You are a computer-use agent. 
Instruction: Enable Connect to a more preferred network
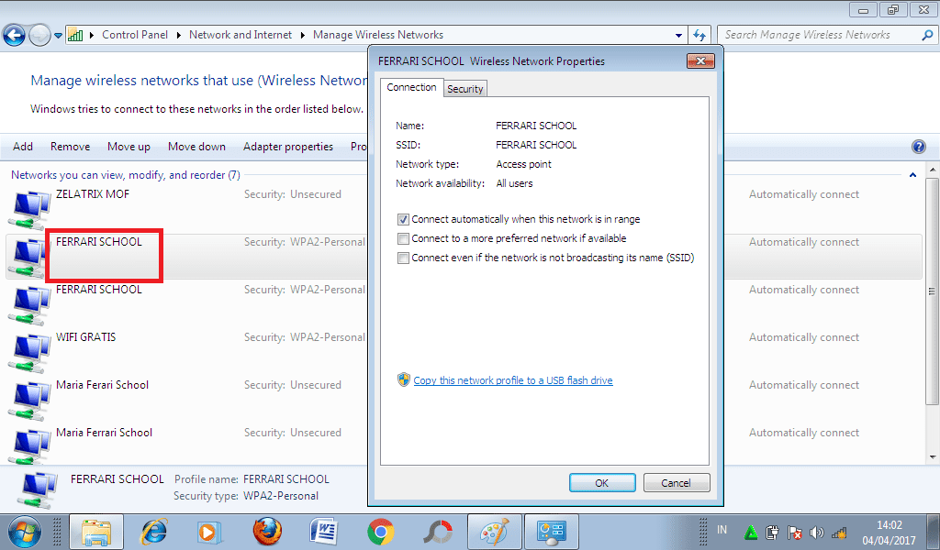pyautogui.click(x=403, y=239)
